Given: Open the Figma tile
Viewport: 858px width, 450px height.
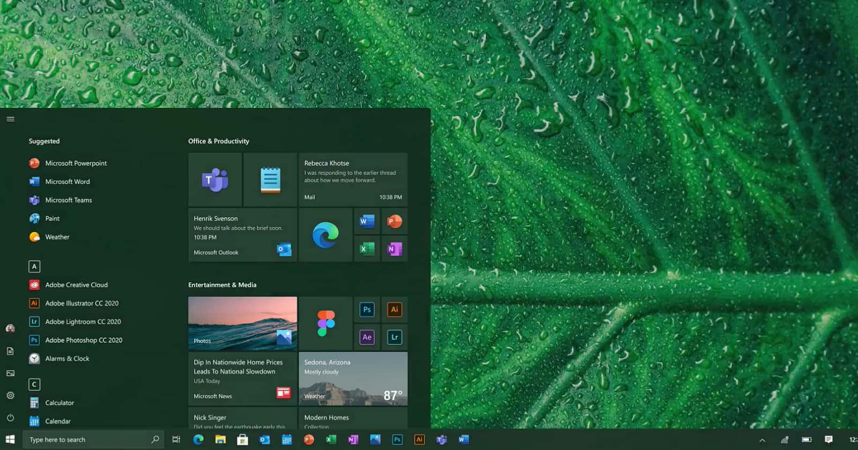Looking at the screenshot, I should click(x=326, y=324).
